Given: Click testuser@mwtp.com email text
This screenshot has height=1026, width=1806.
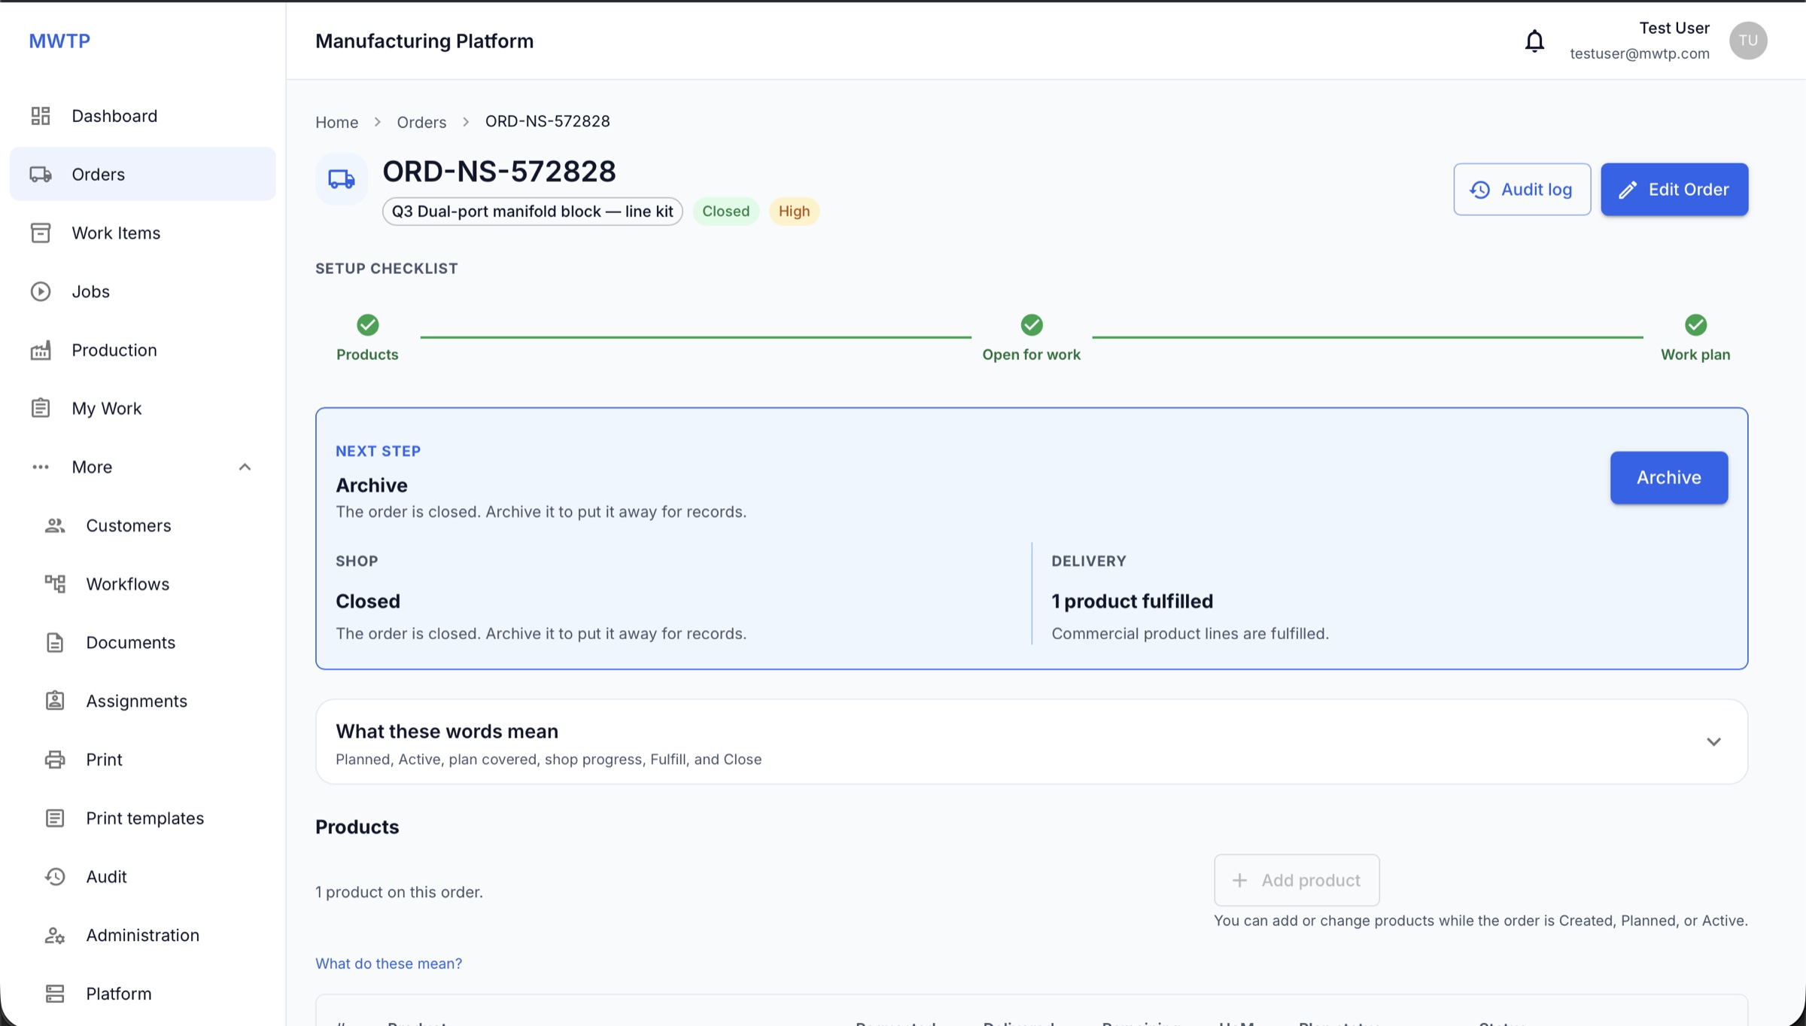Looking at the screenshot, I should point(1639,53).
